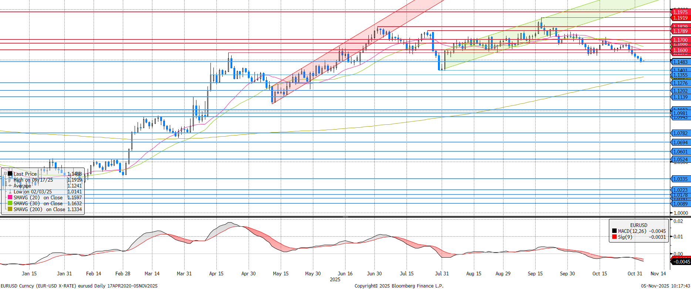691x289 pixels.
Task: Select the 1.1483 blue price level tag
Action: (x=680, y=62)
